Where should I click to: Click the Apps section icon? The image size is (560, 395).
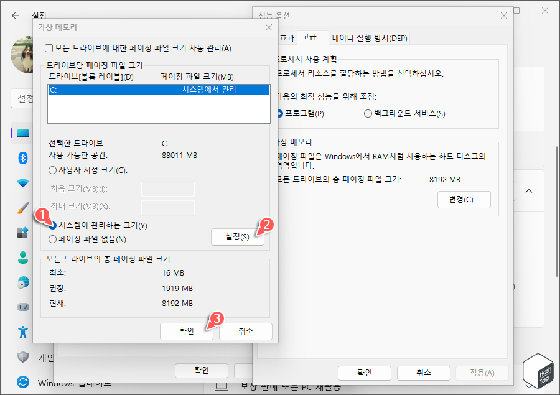pos(23,232)
